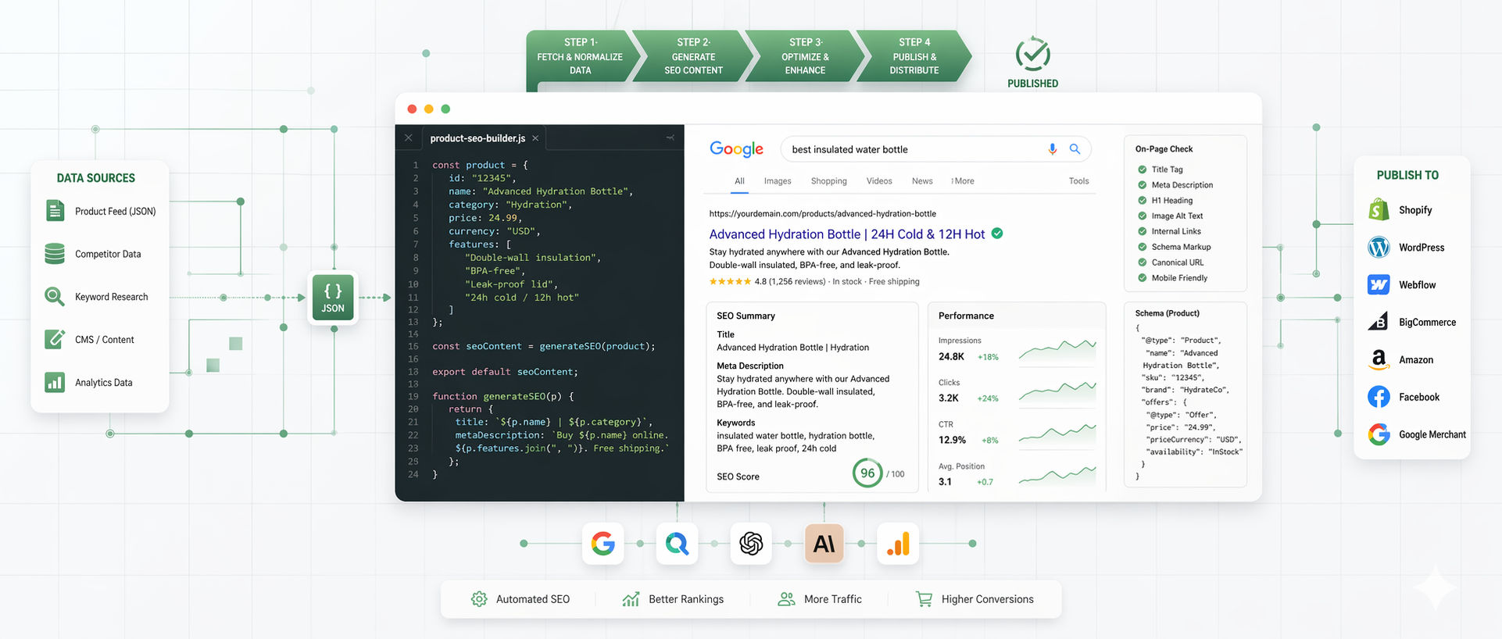The image size is (1502, 639).
Task: Click the Product Feed (JSON) document icon
Action: coord(55,211)
